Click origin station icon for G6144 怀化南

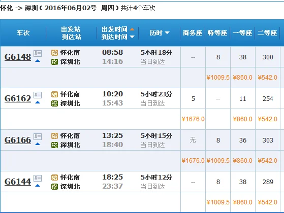pos(54,177)
